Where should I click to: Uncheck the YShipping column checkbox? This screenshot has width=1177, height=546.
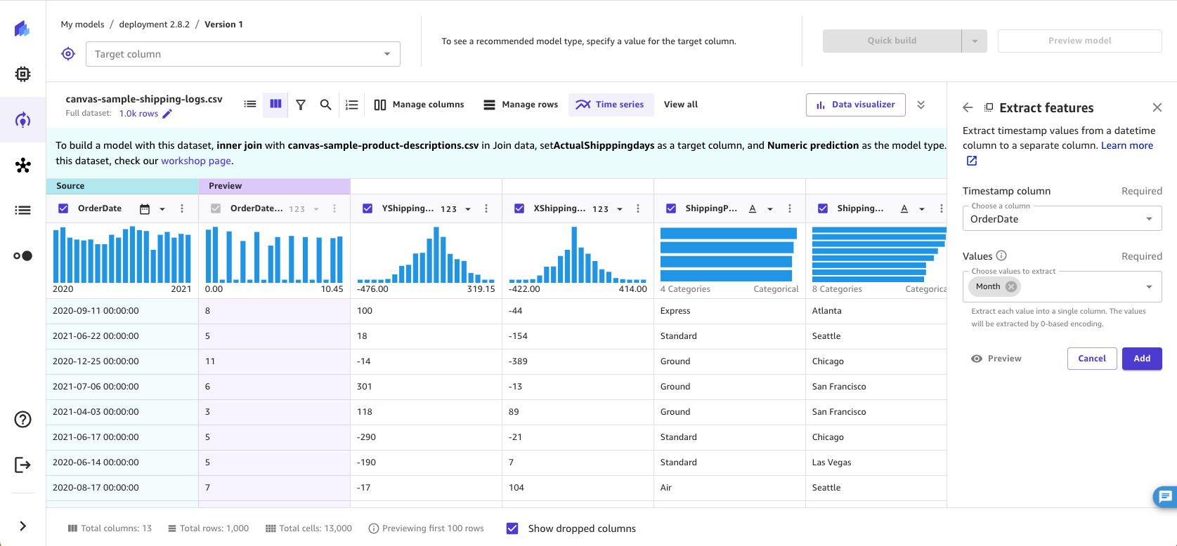click(x=368, y=208)
